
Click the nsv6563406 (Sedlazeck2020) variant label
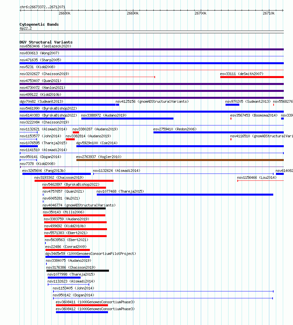pyautogui.click(x=45, y=46)
